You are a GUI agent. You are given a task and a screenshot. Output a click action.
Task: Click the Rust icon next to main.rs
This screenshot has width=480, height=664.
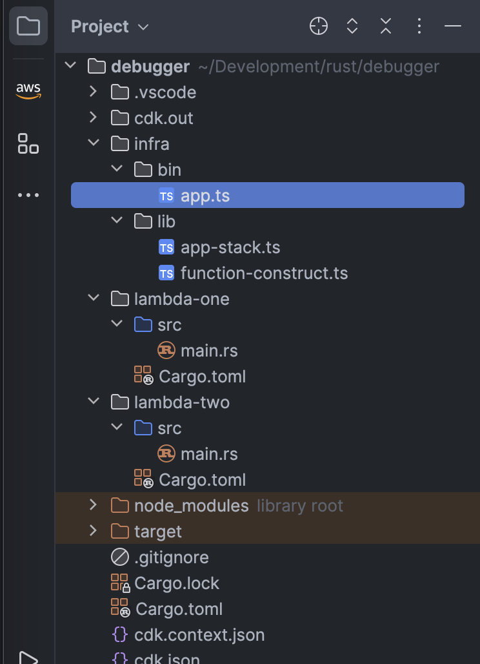coord(165,350)
